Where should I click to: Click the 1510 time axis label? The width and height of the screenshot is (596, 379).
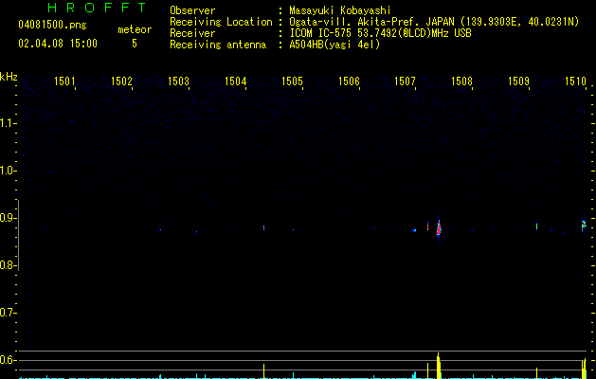pyautogui.click(x=575, y=81)
